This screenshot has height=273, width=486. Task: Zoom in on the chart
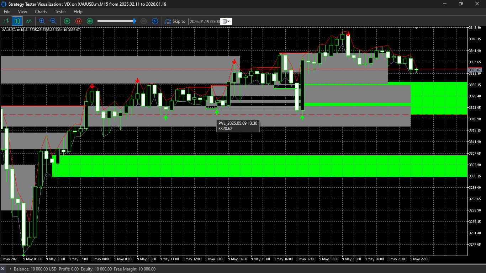click(x=42, y=21)
